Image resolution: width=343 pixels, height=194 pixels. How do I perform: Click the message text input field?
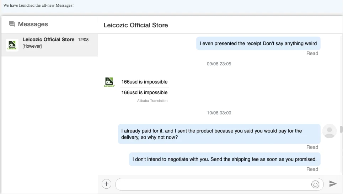pyautogui.click(x=213, y=184)
